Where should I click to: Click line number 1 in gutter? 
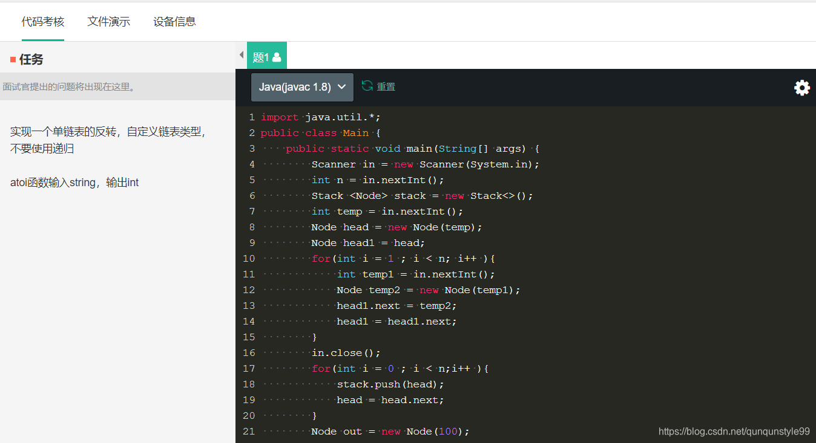point(252,117)
